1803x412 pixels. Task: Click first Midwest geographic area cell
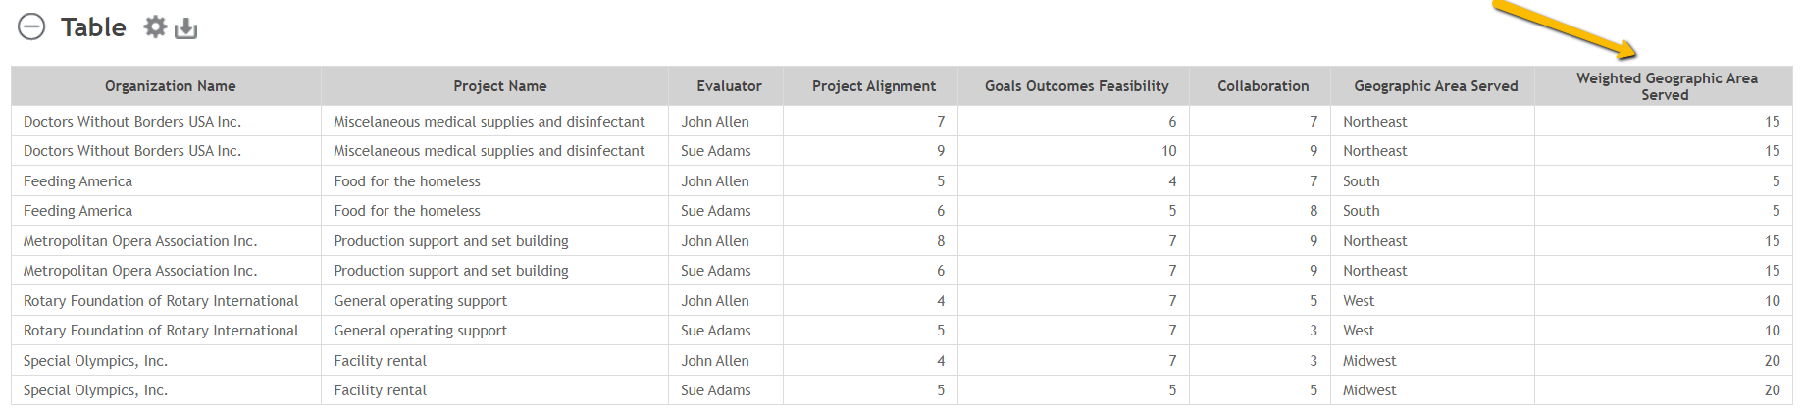click(x=1369, y=361)
